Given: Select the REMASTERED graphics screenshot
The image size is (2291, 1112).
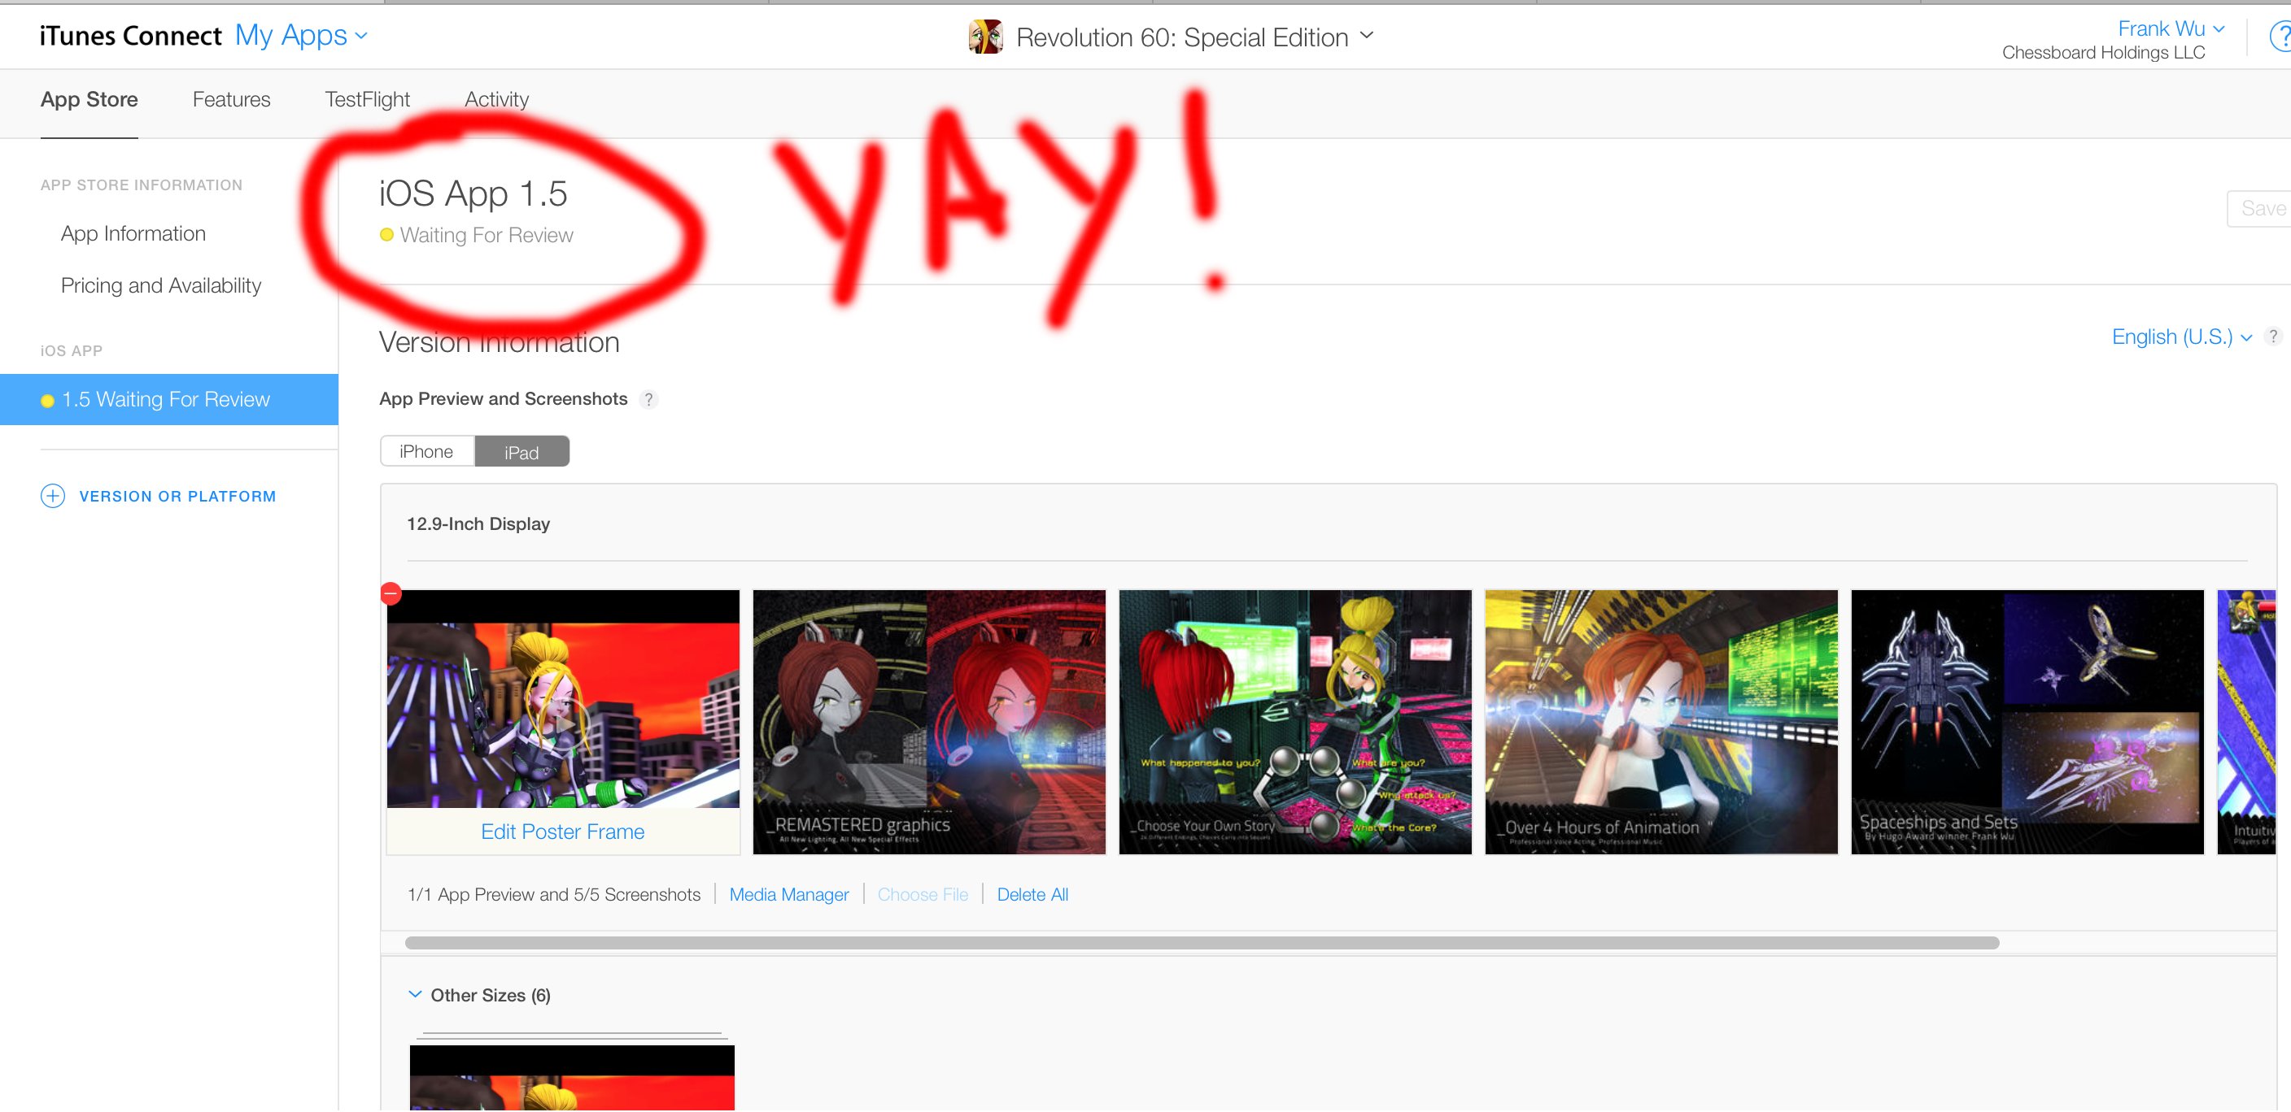Looking at the screenshot, I should pos(929,723).
